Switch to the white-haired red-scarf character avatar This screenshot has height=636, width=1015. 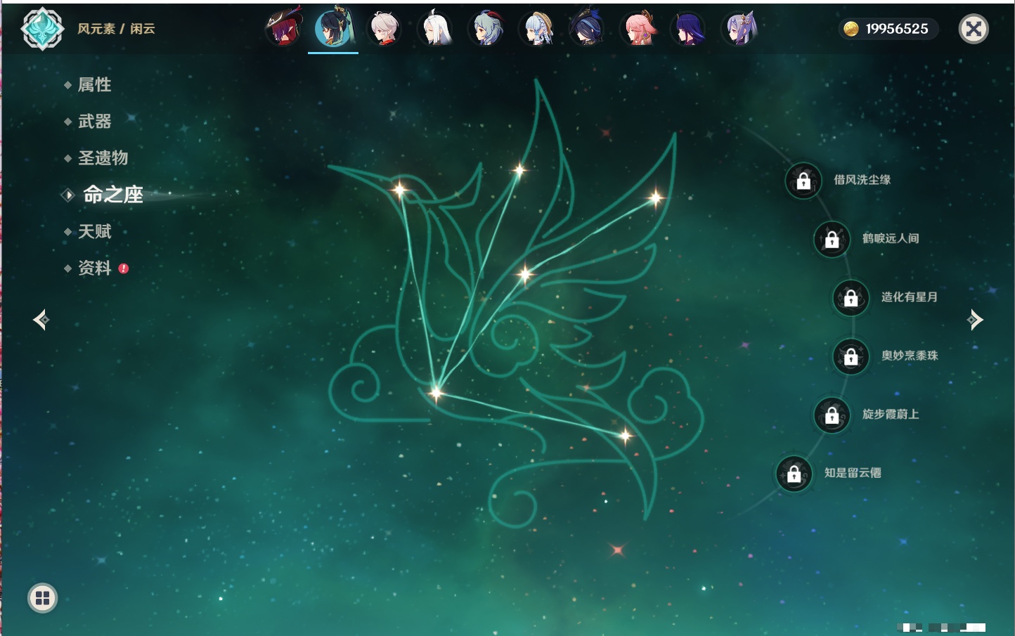[384, 28]
